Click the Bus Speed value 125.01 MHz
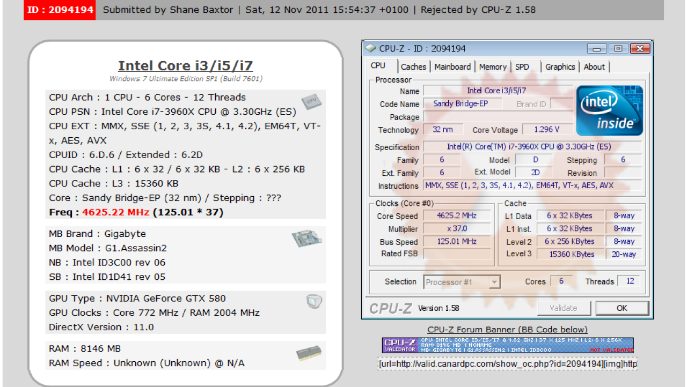Screen dimensions: 687x387 pos(457,242)
